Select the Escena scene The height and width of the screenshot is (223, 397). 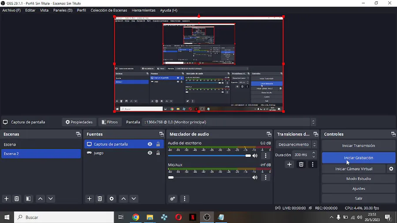(x=41, y=145)
